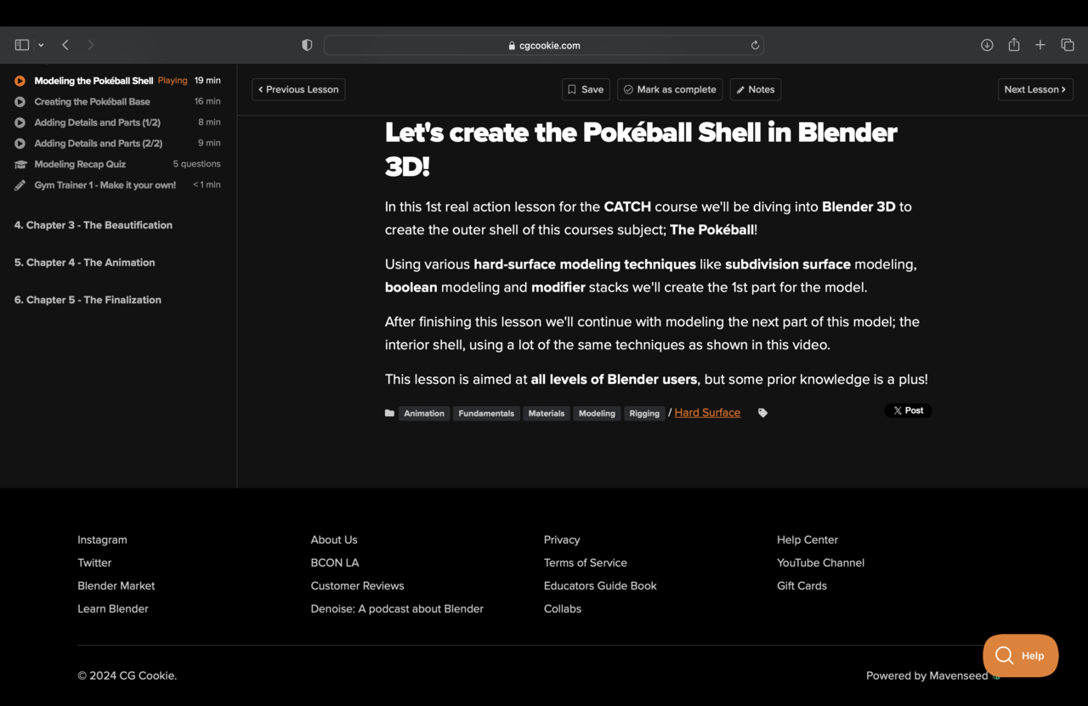Open the BCON LA footer link
Viewport: 1088px width, 706px height.
tap(335, 562)
